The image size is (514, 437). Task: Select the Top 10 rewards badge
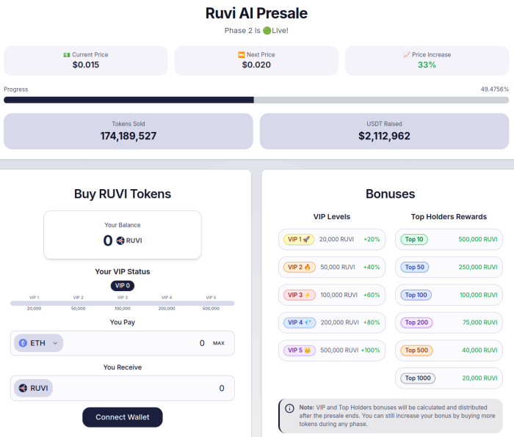point(413,239)
